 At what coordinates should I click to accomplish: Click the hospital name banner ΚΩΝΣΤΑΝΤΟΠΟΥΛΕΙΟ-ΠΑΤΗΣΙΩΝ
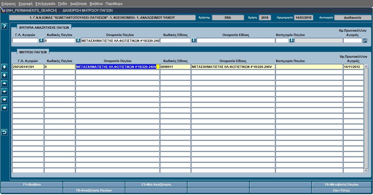(x=102, y=18)
